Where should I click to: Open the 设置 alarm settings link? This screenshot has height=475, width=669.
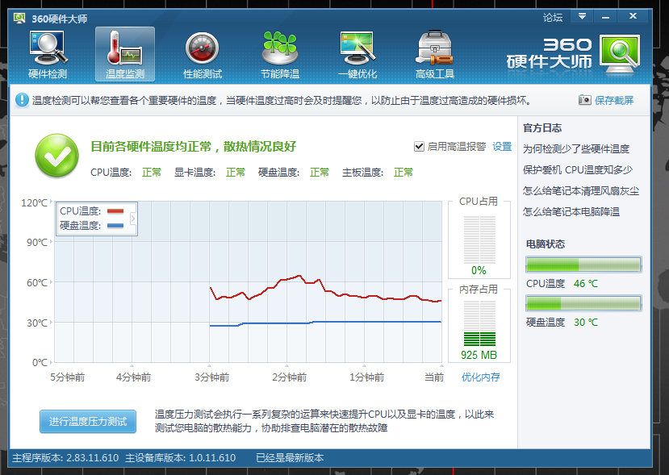(502, 147)
